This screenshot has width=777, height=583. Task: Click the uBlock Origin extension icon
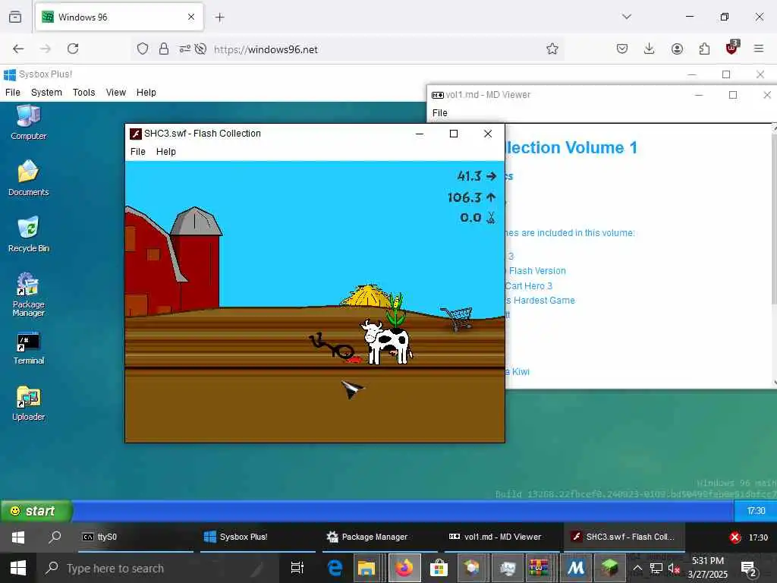tap(732, 47)
